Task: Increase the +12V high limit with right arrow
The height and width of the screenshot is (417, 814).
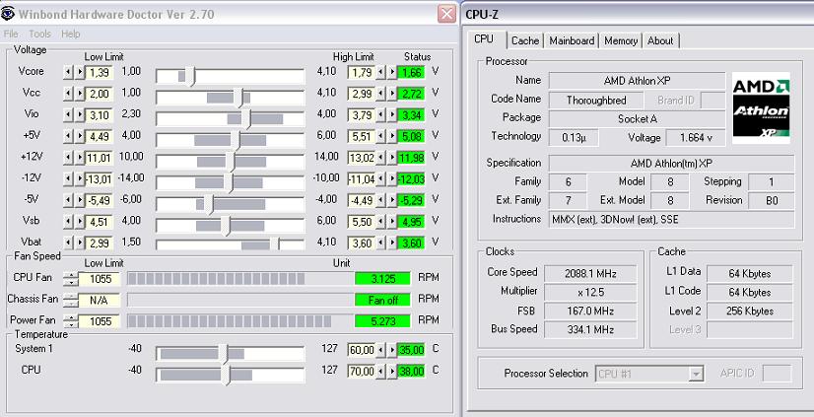Action: [392, 158]
